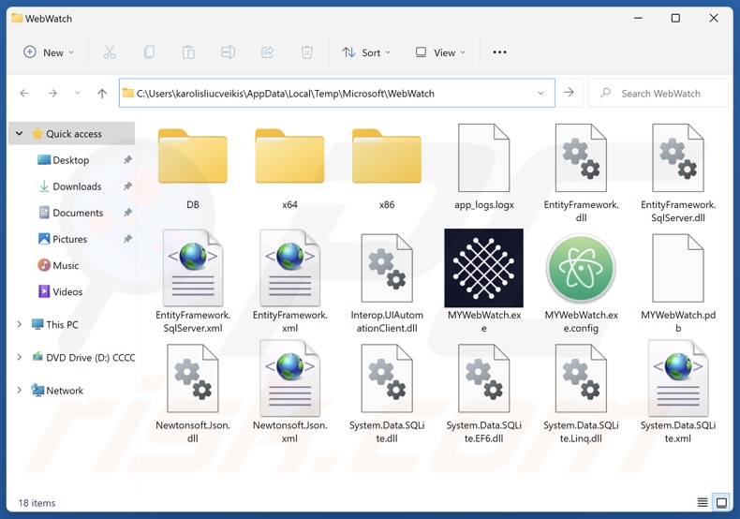Select DVD Drive (D:) in sidebar

click(83, 358)
